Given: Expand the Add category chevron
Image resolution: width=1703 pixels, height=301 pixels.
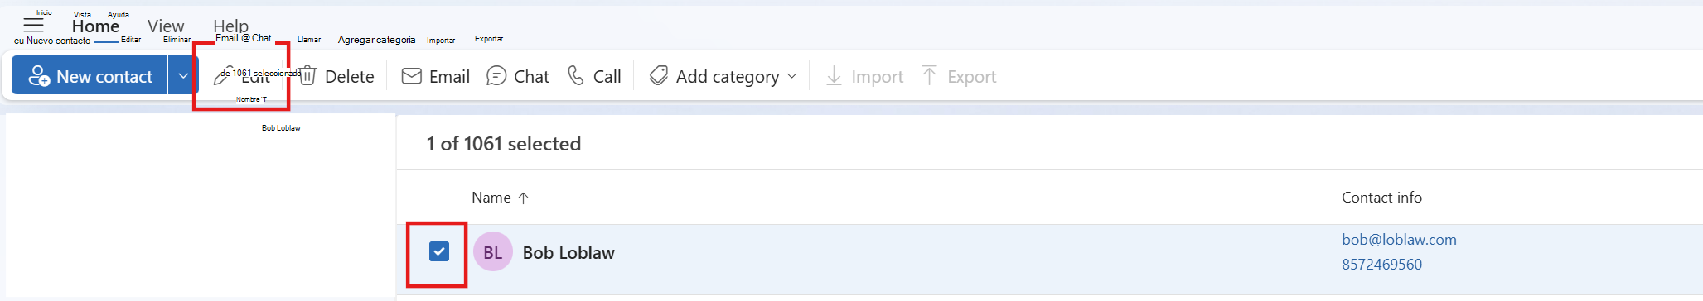Looking at the screenshot, I should 791,76.
